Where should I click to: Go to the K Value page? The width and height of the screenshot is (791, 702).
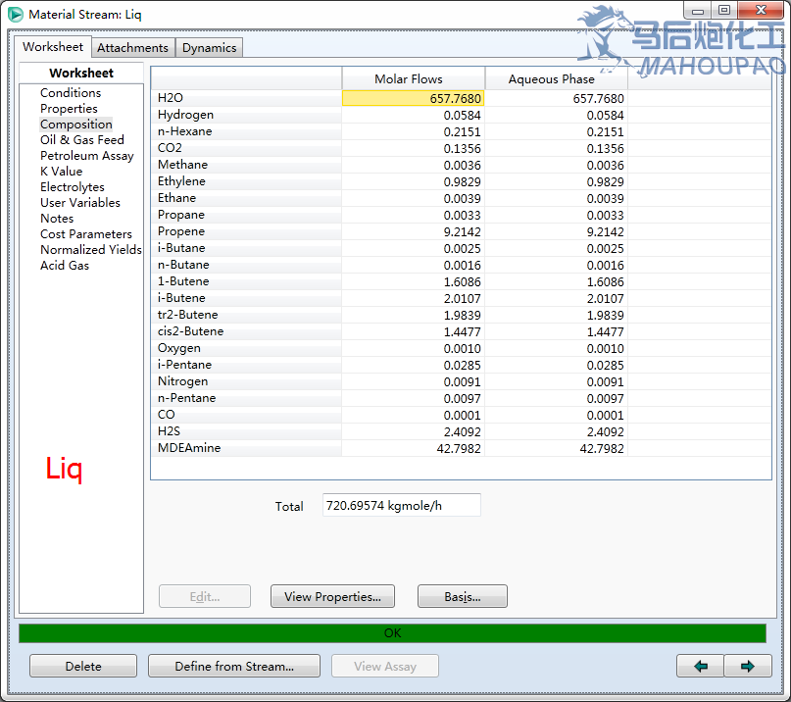61,172
